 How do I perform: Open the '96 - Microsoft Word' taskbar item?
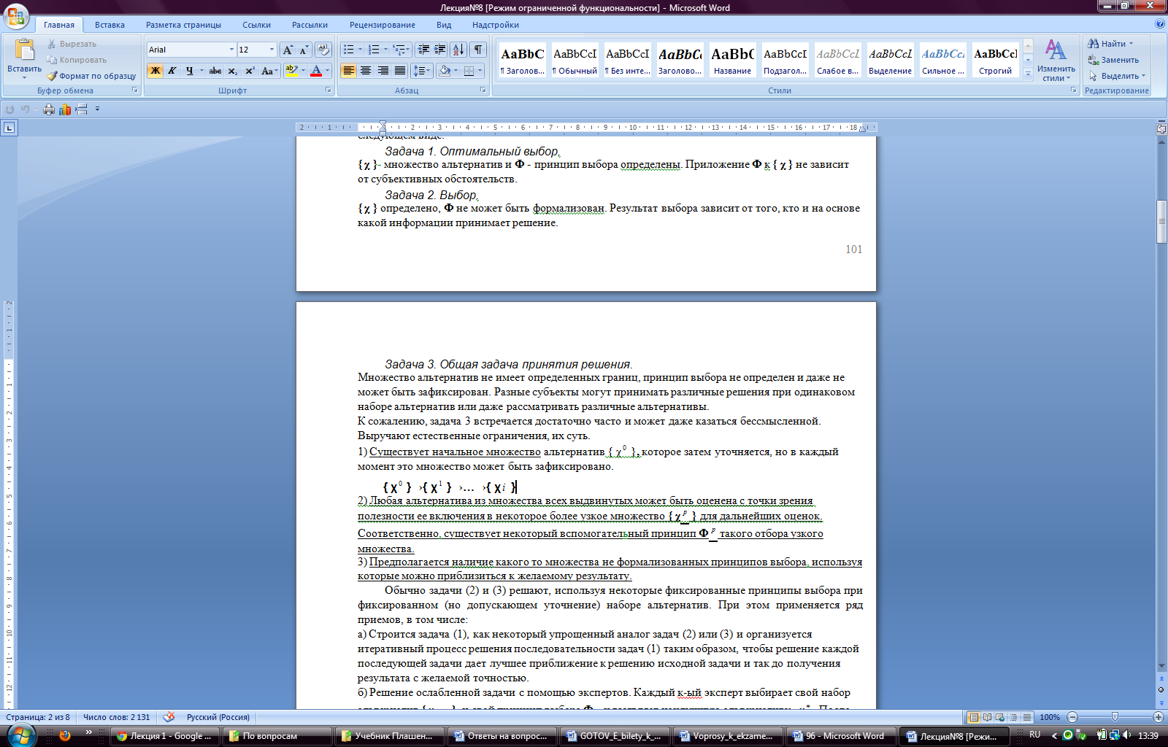coord(839,736)
